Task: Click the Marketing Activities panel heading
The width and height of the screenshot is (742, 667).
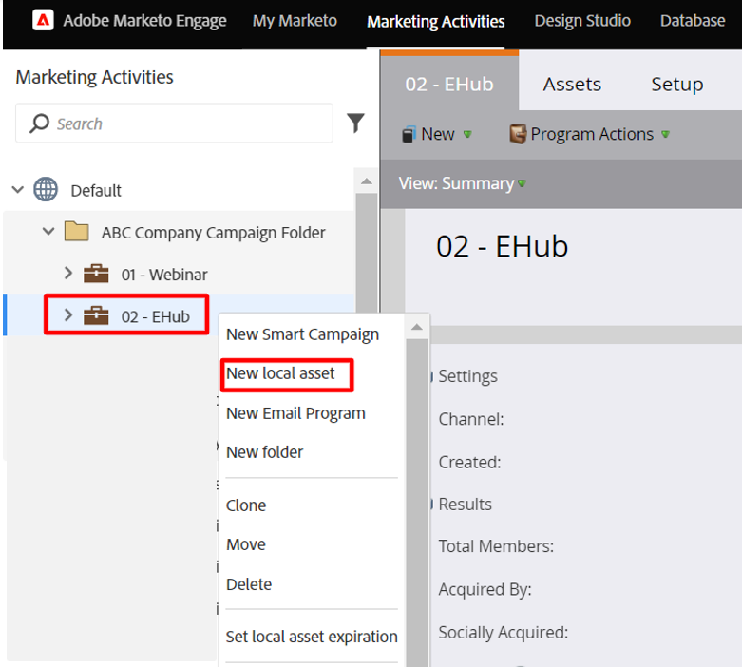Action: coord(94,77)
